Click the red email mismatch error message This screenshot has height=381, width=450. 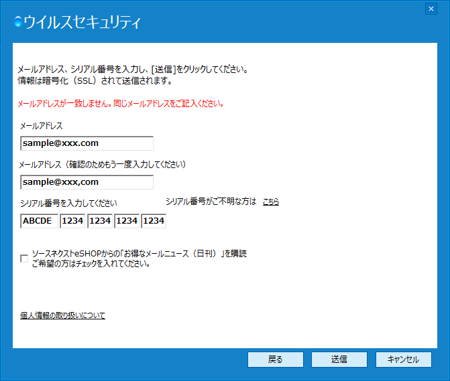coord(121,103)
